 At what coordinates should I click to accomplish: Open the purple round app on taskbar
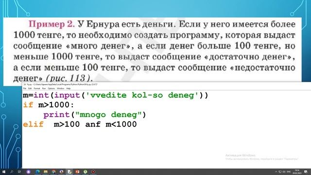tap(29, 172)
